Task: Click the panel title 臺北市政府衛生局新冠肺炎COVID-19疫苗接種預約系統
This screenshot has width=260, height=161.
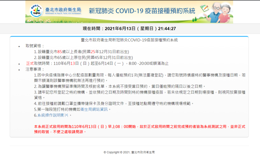Action: coord(129,40)
